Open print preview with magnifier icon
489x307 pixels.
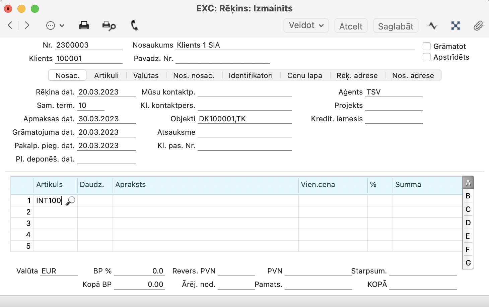click(x=109, y=26)
